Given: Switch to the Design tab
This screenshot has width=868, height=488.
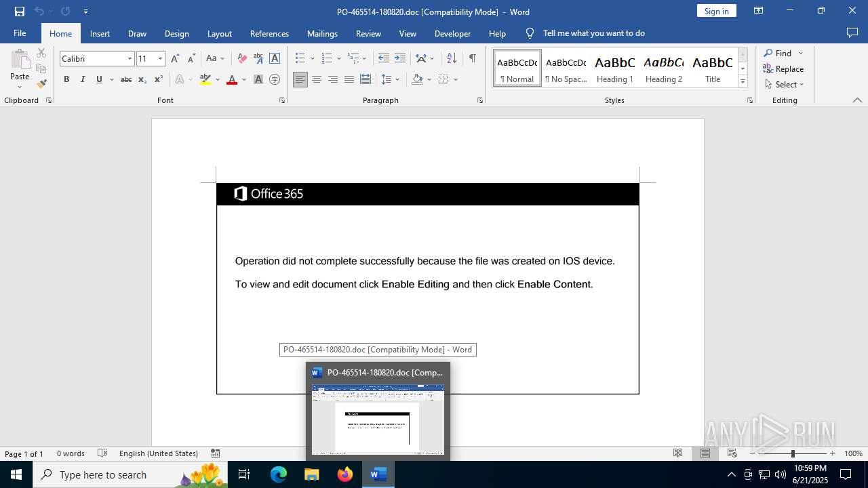Looking at the screenshot, I should (x=176, y=33).
